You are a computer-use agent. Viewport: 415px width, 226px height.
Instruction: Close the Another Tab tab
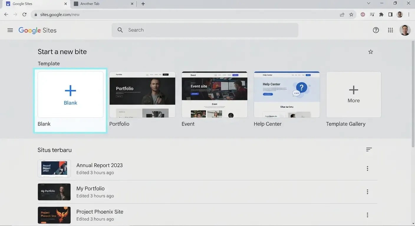tap(132, 4)
